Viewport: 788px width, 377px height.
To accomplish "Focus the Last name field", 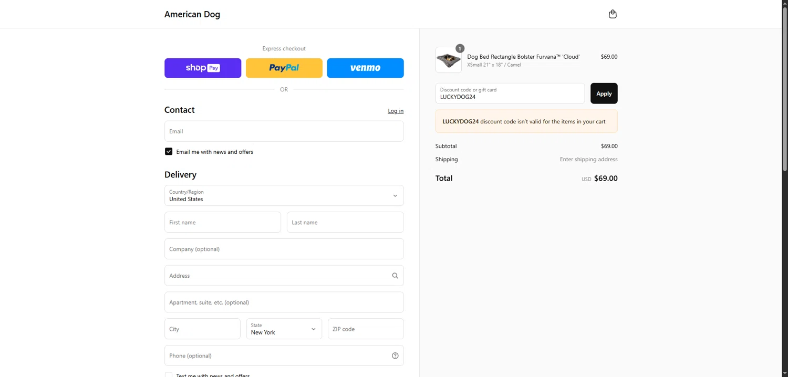I will click(345, 222).
